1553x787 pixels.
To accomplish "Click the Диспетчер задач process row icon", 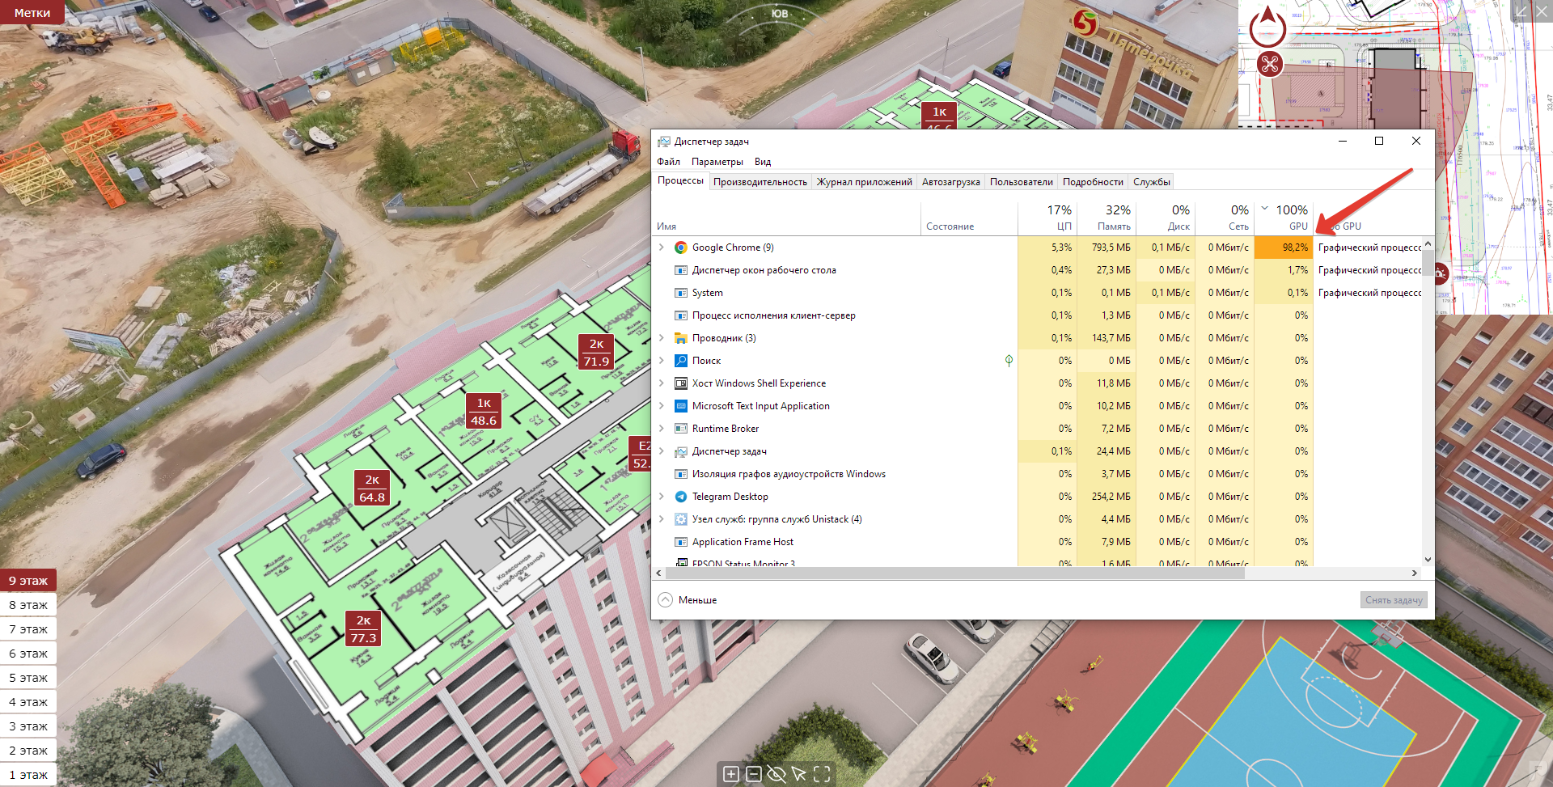I will (681, 451).
